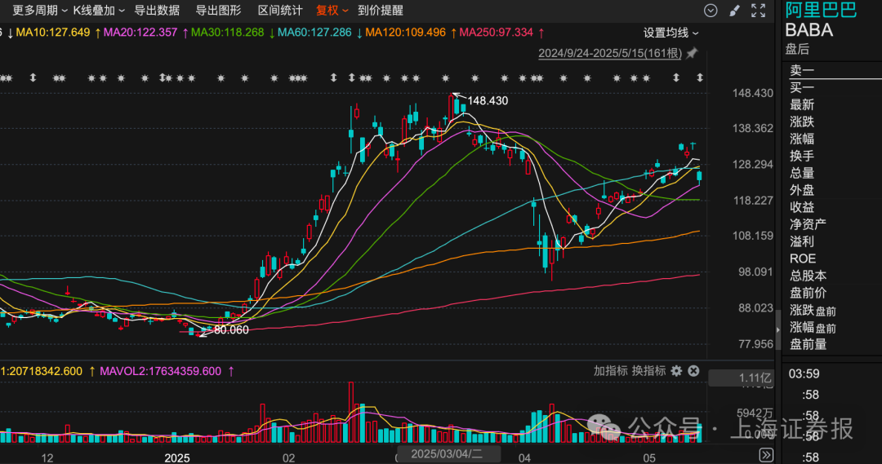Select MA30:118.268 moving average label
882x464 pixels.
227,33
